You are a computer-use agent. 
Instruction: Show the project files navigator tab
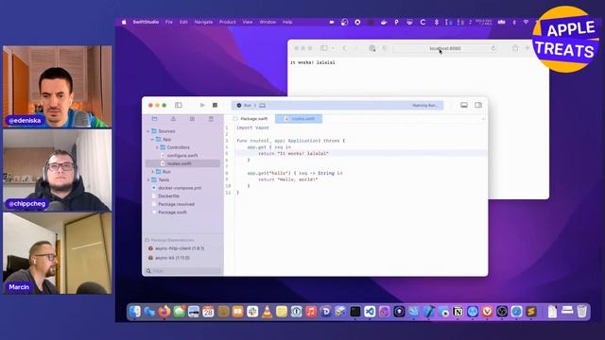coord(154,119)
